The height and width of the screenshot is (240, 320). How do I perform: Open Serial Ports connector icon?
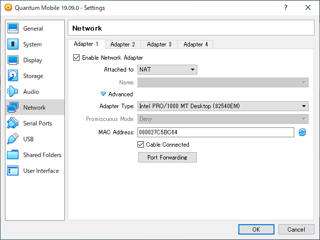point(13,123)
